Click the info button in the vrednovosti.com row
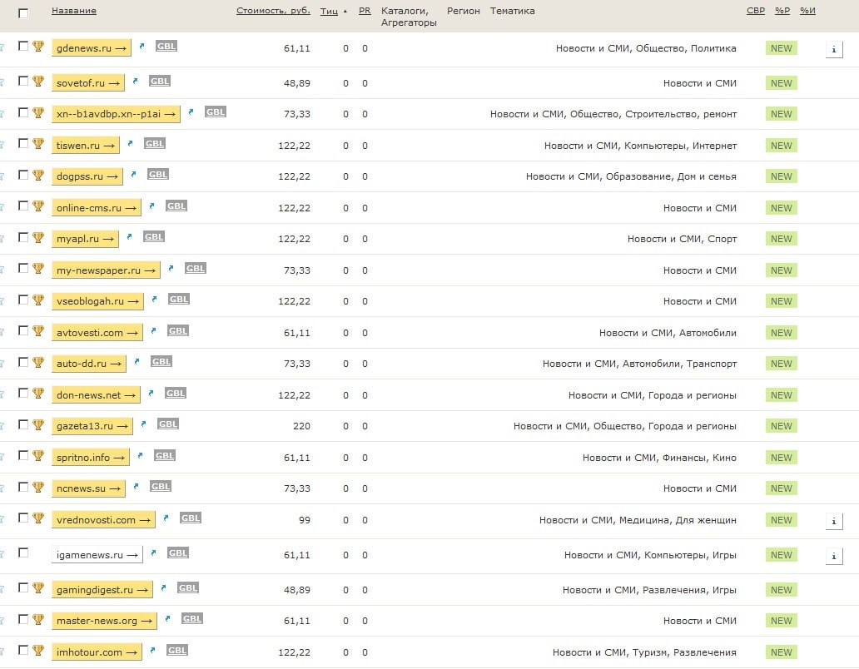Image resolution: width=859 pixels, height=669 pixels. point(834,521)
